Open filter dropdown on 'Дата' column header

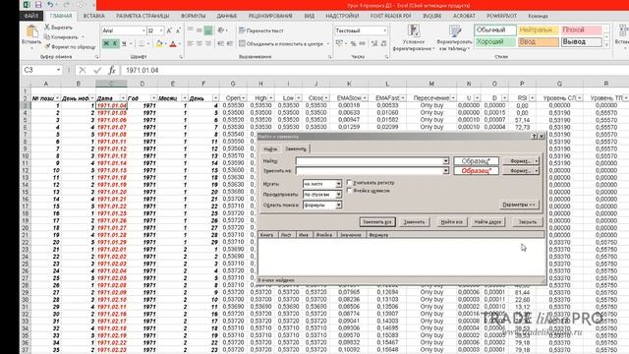pos(122,98)
